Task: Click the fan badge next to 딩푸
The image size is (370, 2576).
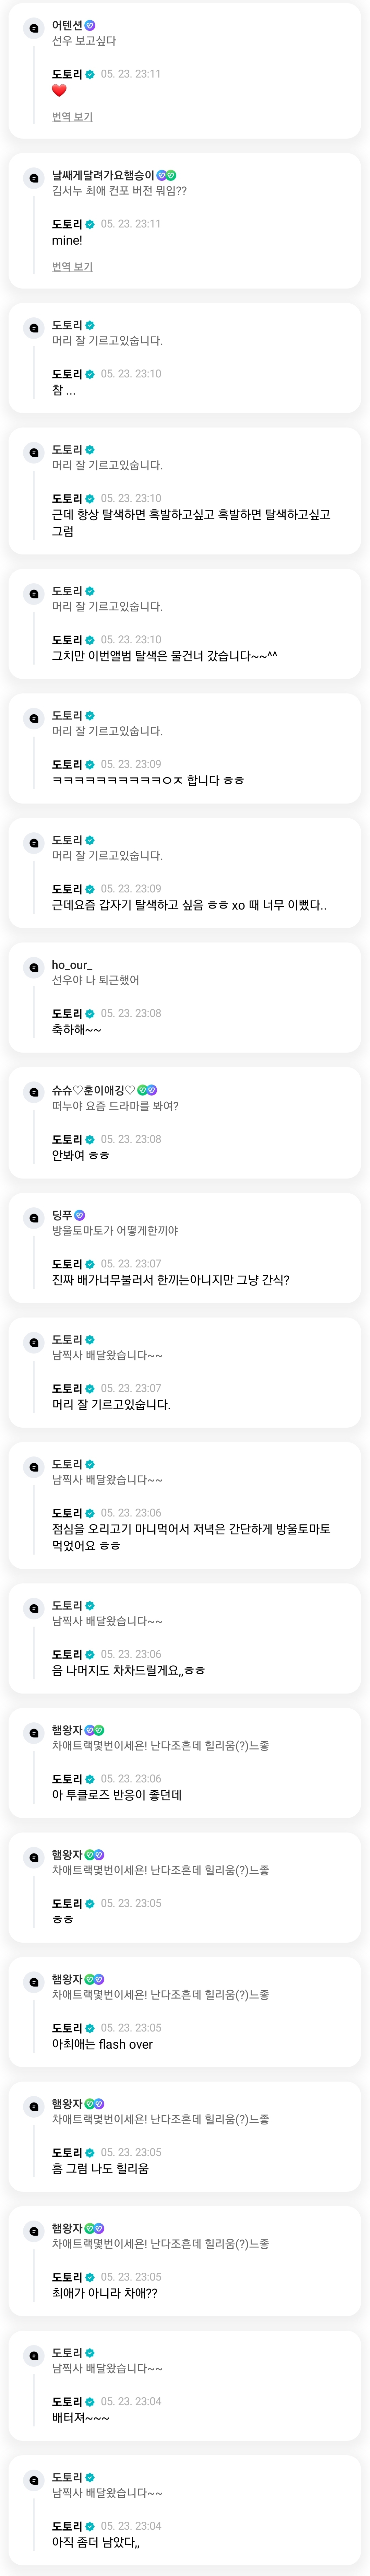Action: (80, 1215)
